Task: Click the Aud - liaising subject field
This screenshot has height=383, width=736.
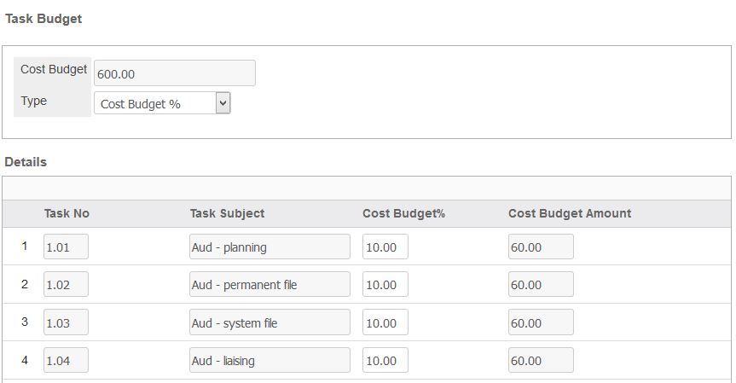Action: pos(269,360)
